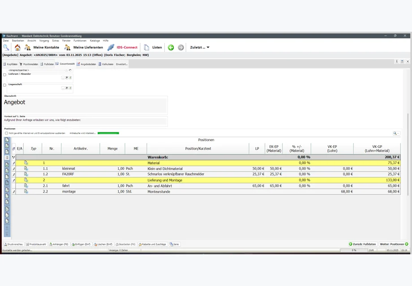
Task: Click the Löschen (Entf) button
Action: pos(103,244)
